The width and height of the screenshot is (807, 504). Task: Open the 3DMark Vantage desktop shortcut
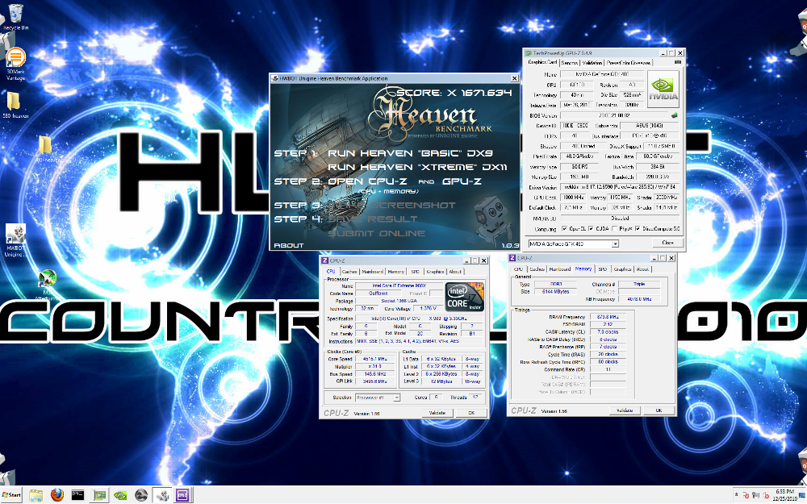(15, 64)
